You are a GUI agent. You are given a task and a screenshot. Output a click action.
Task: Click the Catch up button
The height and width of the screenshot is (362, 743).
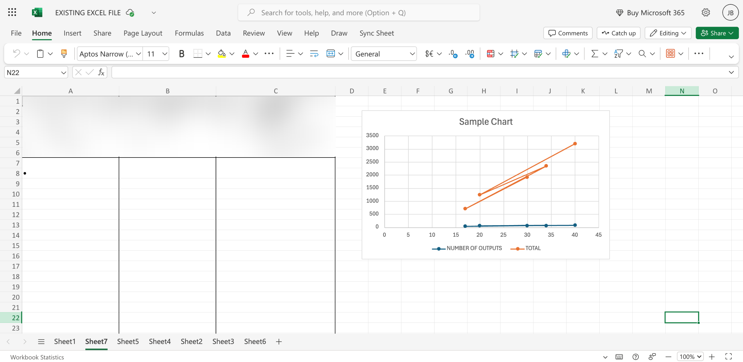(618, 33)
